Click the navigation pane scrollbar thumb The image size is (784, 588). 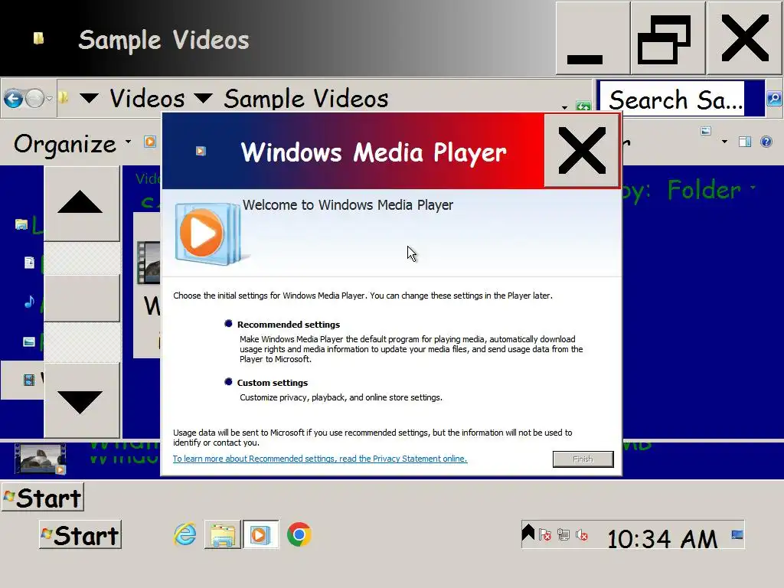click(81, 298)
